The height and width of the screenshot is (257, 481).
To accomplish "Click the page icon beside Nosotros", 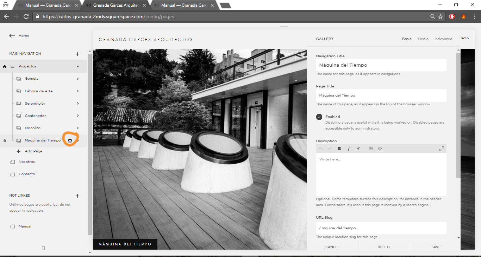I will pyautogui.click(x=13, y=162).
